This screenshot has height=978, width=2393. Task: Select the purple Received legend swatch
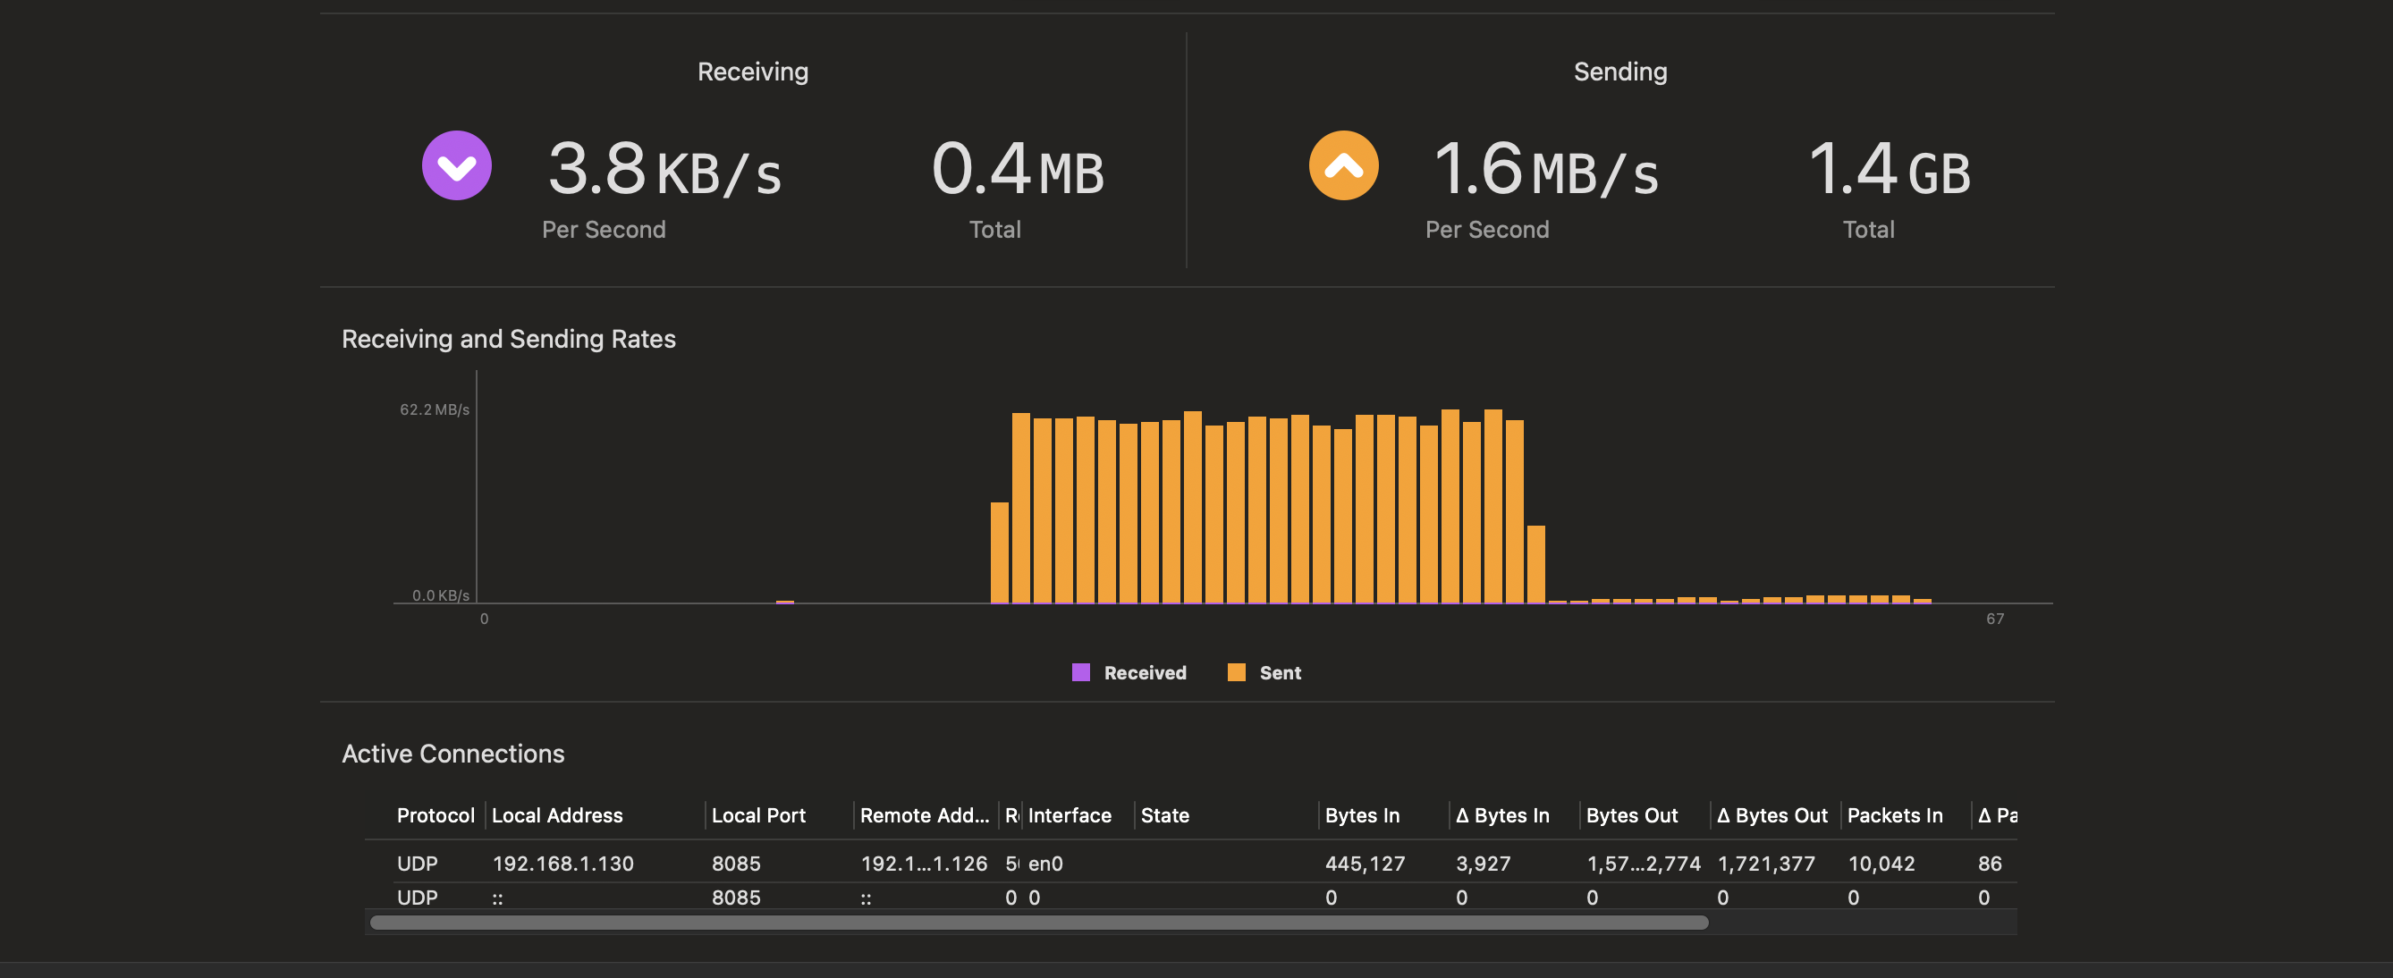point(1080,672)
